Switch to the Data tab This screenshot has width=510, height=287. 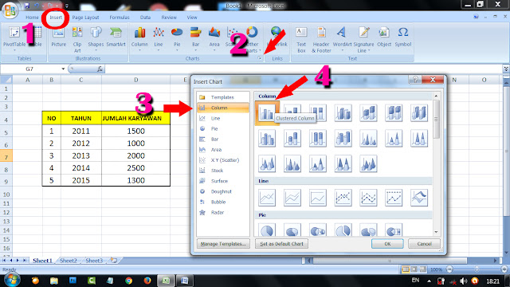pos(145,18)
